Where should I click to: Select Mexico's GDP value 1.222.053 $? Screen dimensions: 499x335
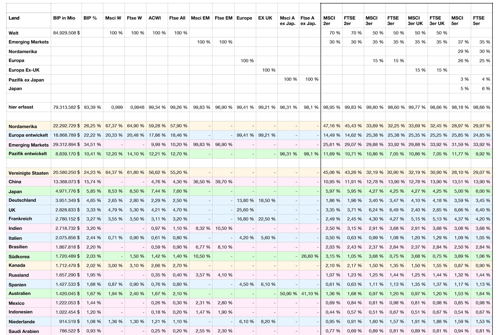click(67, 303)
